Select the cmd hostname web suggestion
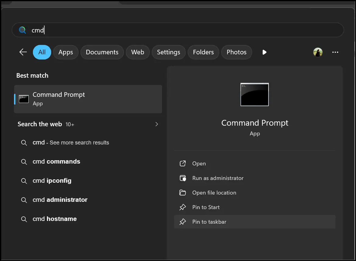356x261 pixels. click(55, 219)
